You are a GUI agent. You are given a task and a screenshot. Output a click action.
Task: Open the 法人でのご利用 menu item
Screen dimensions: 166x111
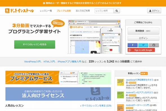83,11
